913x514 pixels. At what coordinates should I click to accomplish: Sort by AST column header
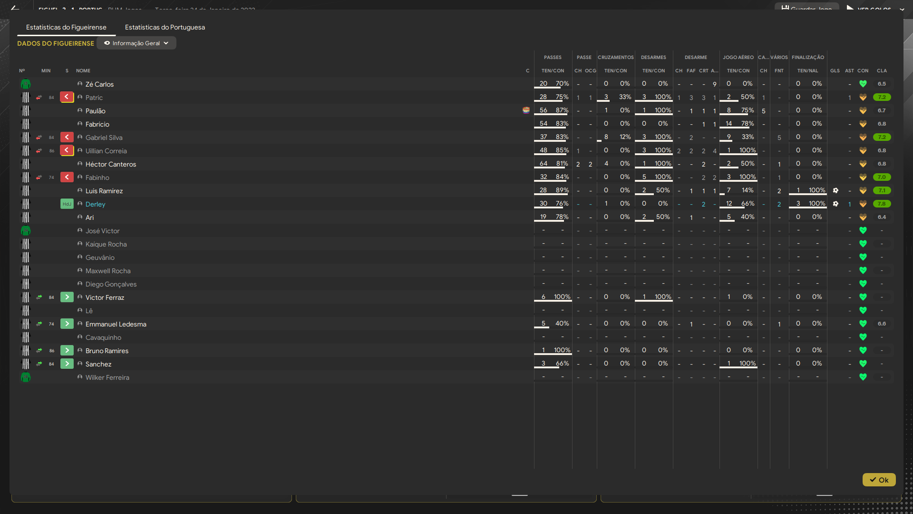[x=849, y=70]
